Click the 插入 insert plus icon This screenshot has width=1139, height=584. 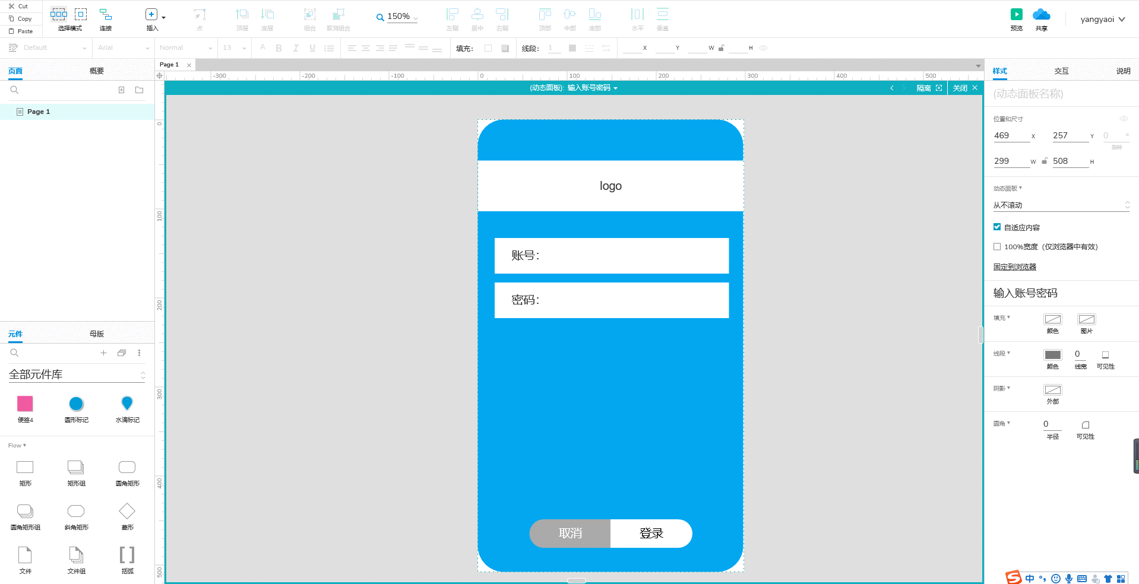pyautogui.click(x=151, y=14)
